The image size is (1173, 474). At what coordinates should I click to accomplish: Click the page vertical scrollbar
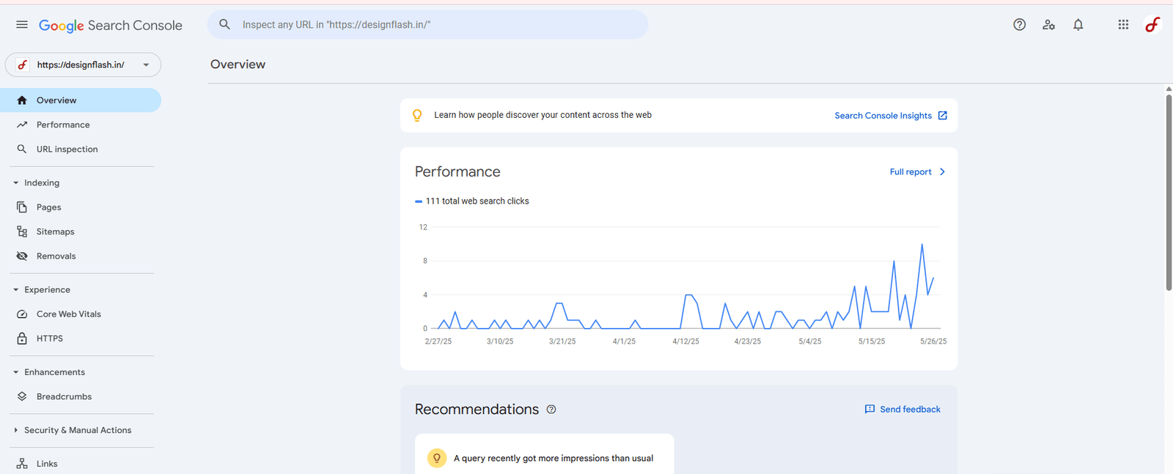(1169, 193)
